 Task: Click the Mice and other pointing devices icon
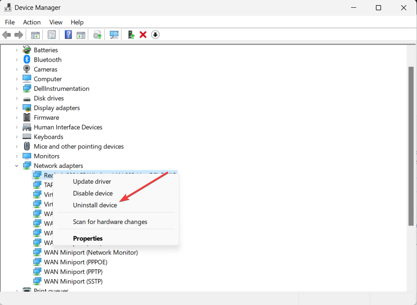pyautogui.click(x=27, y=146)
